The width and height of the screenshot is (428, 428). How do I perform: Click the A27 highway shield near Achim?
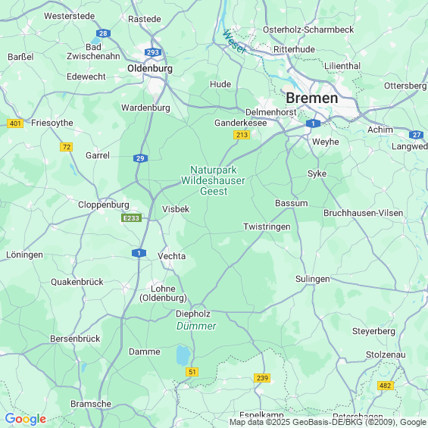click(x=417, y=135)
